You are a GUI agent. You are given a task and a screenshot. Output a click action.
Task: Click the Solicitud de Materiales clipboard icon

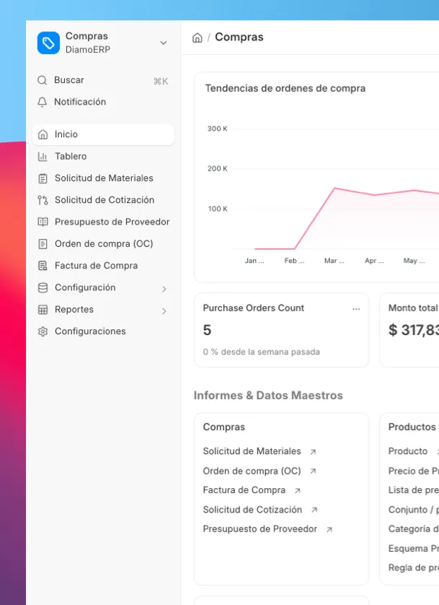(x=43, y=178)
